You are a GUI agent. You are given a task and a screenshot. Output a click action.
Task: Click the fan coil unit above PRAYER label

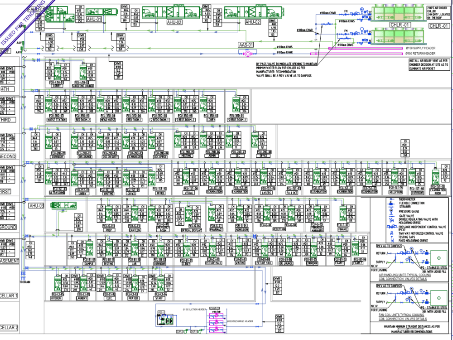tap(136, 283)
